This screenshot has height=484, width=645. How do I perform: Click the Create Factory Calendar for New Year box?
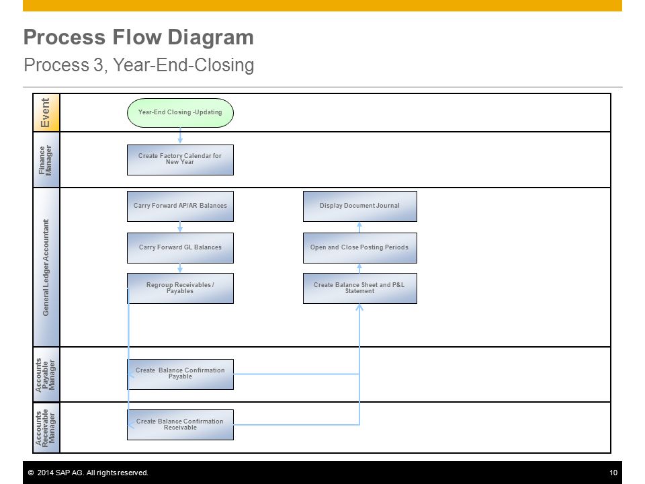point(180,160)
